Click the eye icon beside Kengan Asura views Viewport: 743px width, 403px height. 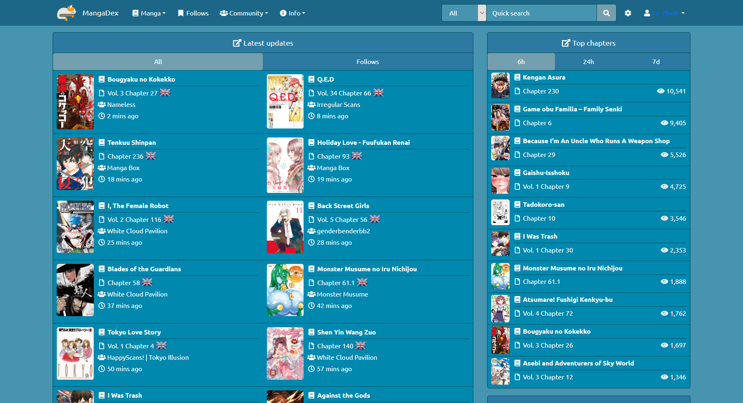point(661,91)
